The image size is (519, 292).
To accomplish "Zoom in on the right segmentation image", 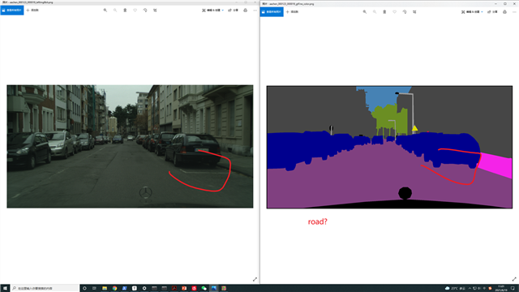I will click(365, 12).
